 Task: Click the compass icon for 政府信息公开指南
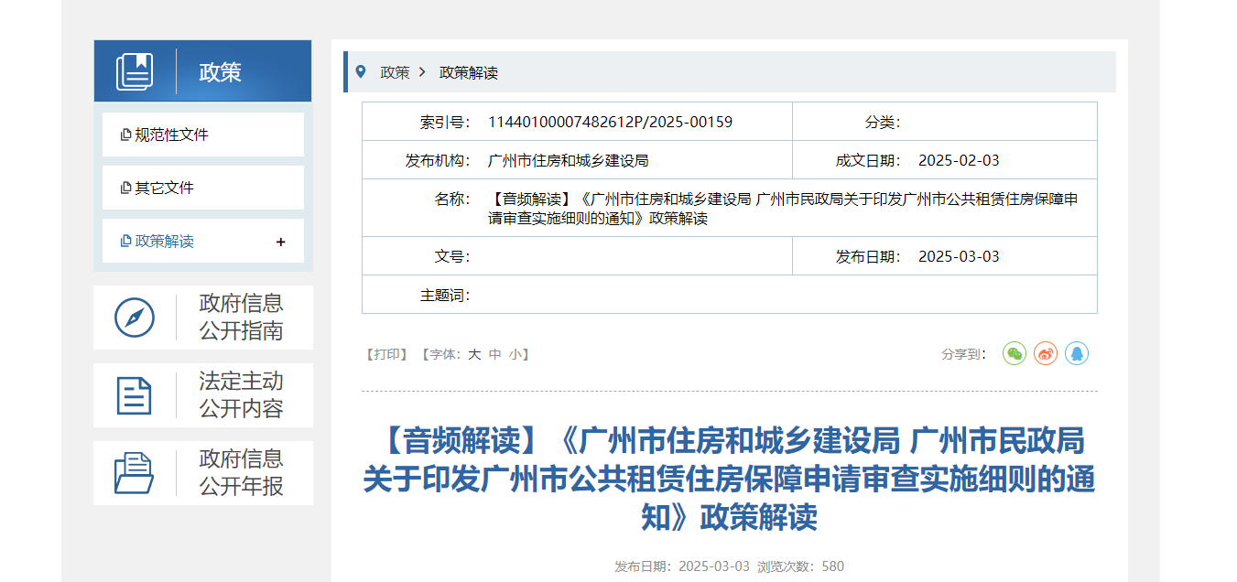pyautogui.click(x=135, y=318)
